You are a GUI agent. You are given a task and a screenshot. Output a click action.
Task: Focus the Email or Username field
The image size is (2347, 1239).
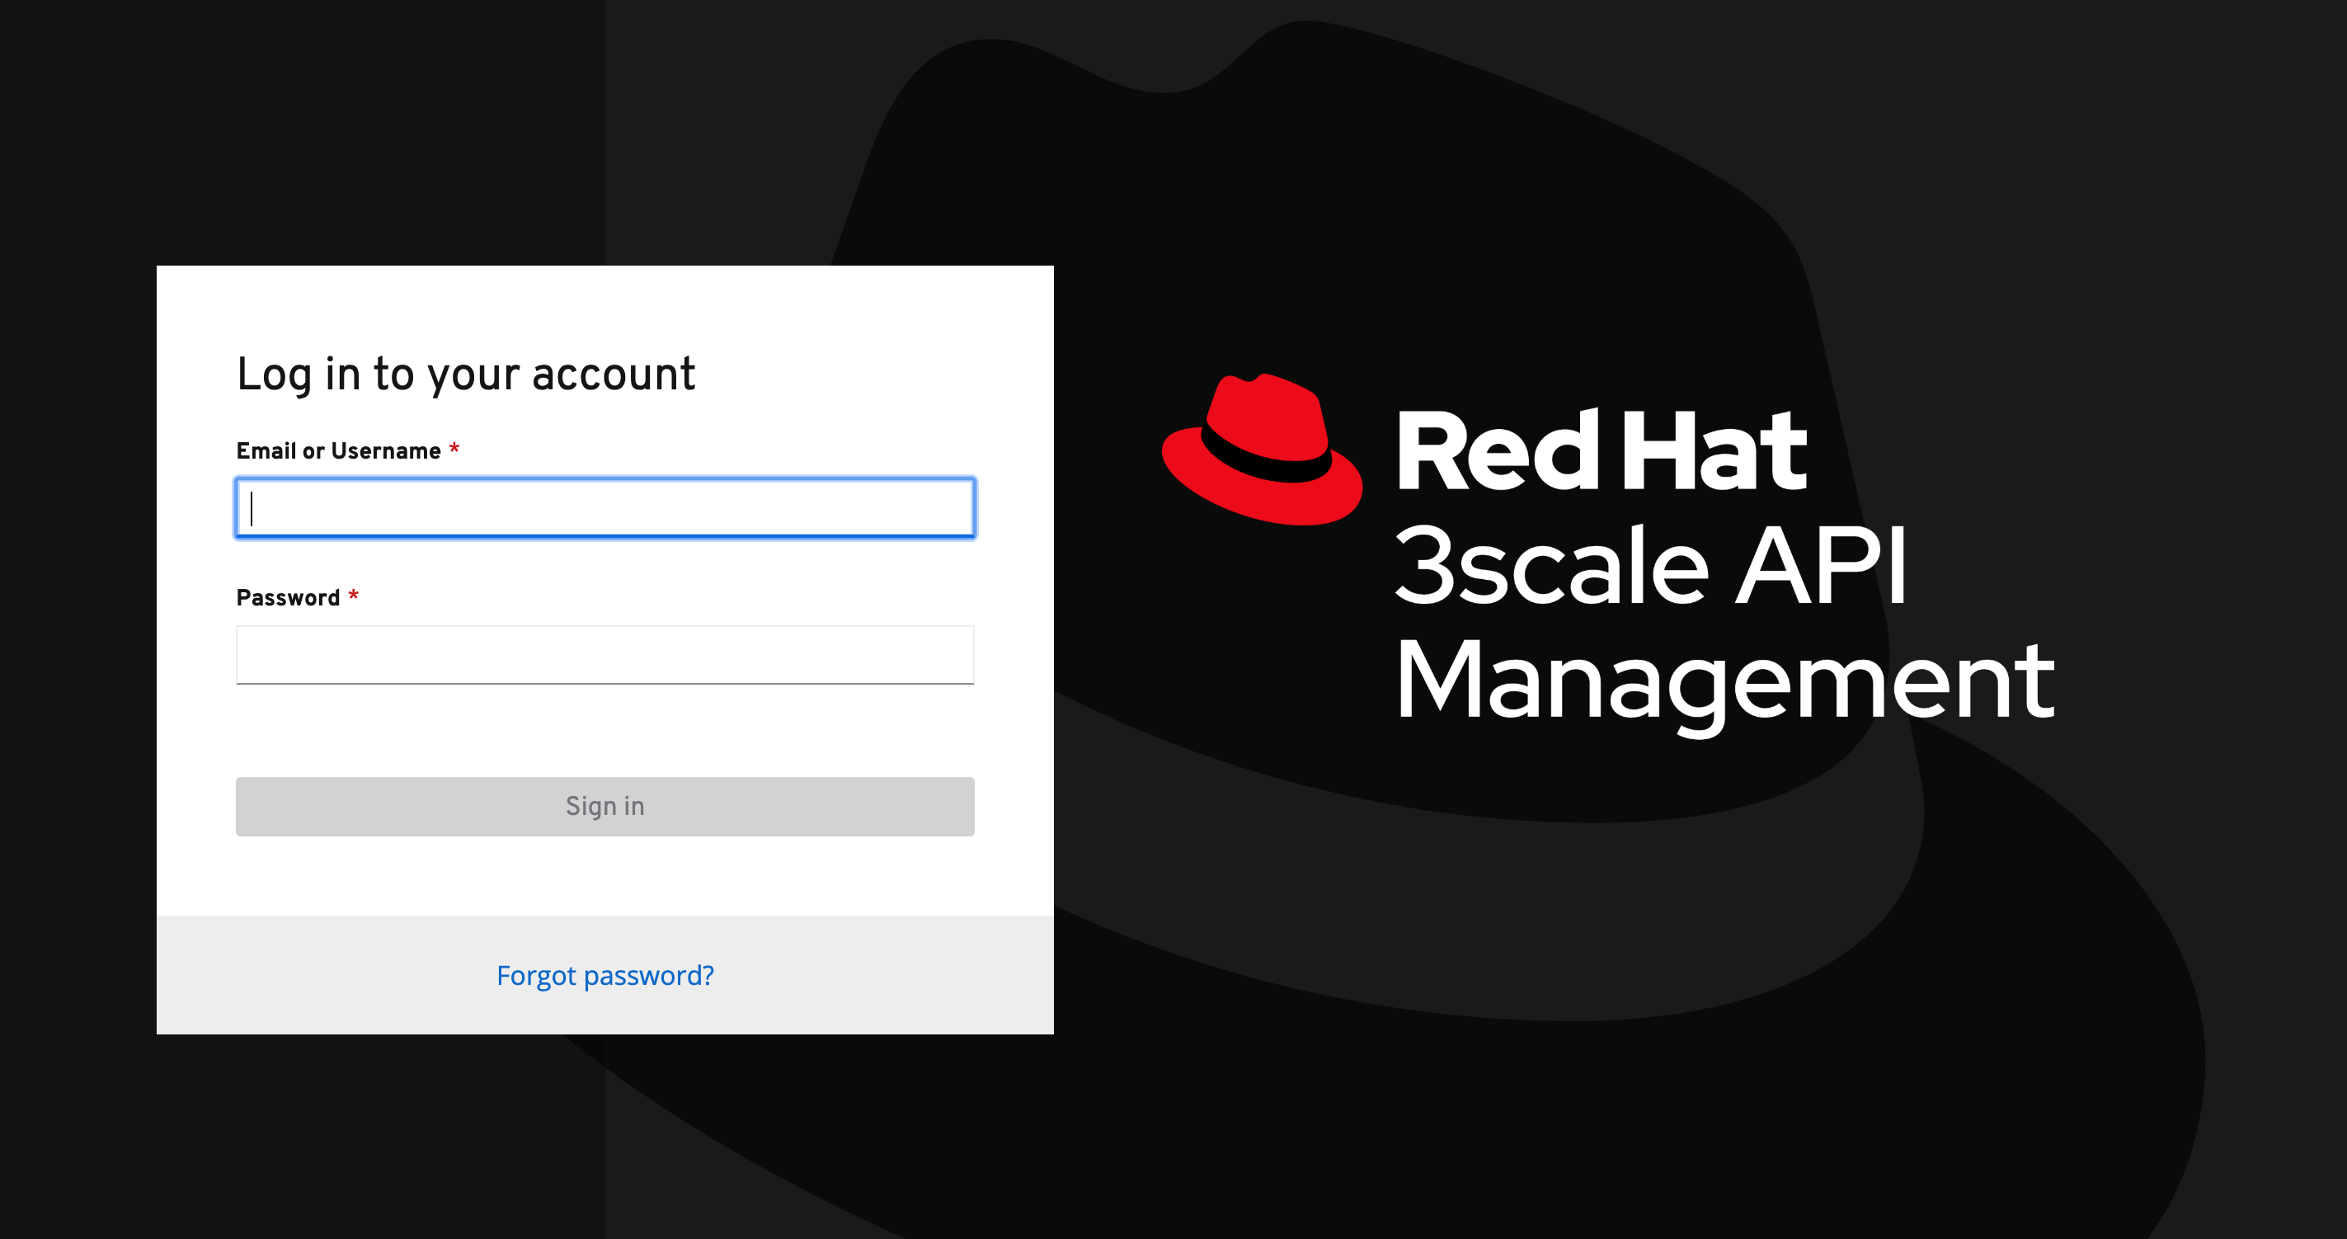point(605,507)
